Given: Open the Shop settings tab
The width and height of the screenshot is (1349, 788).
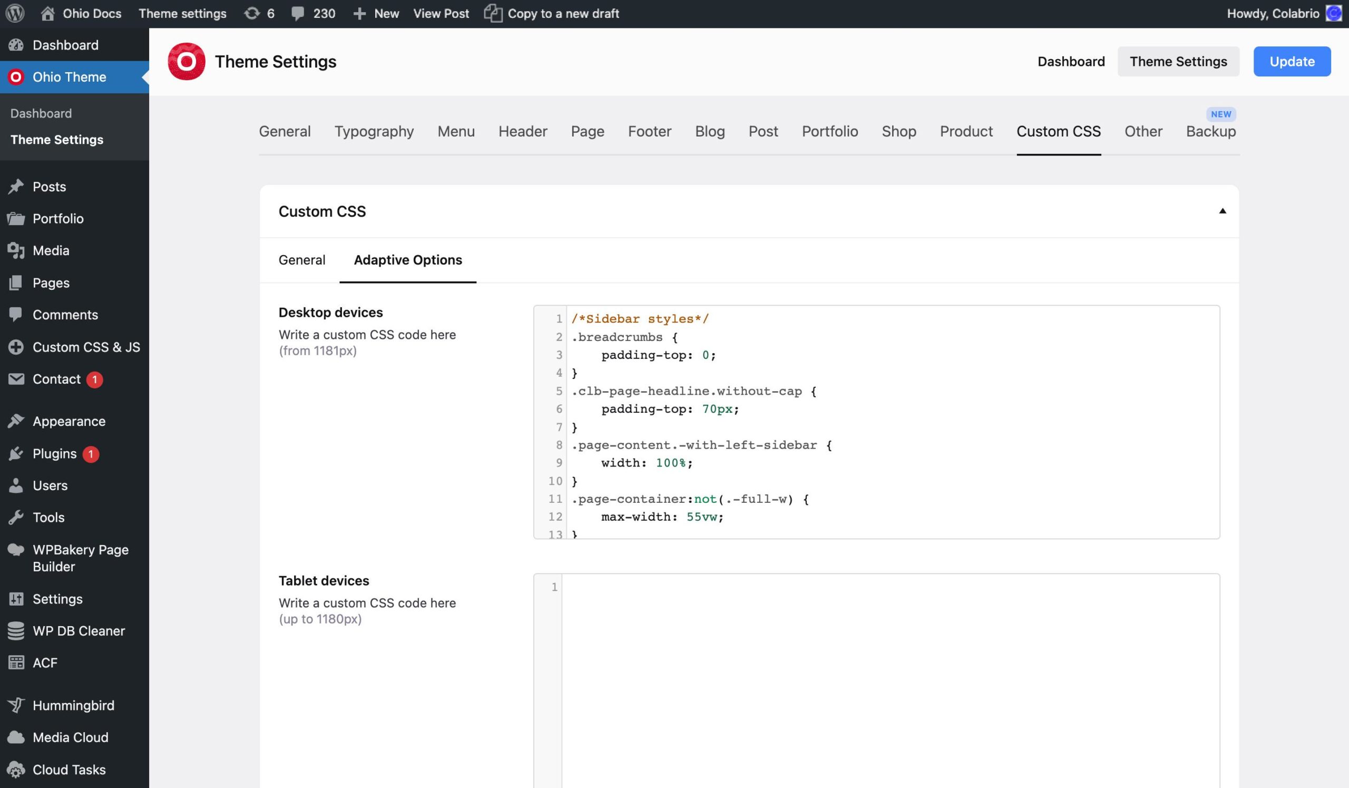Looking at the screenshot, I should 899,131.
